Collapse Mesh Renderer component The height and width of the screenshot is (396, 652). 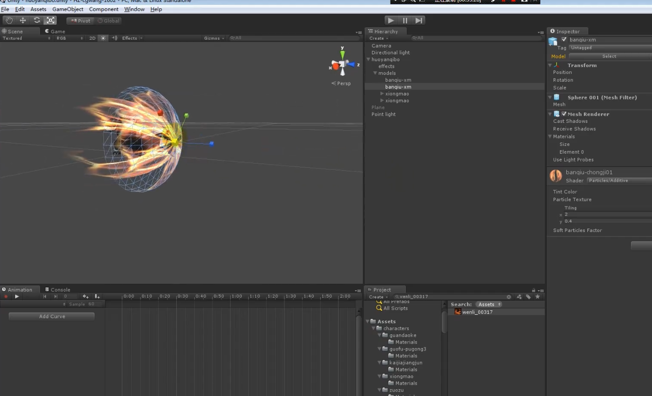pyautogui.click(x=550, y=114)
